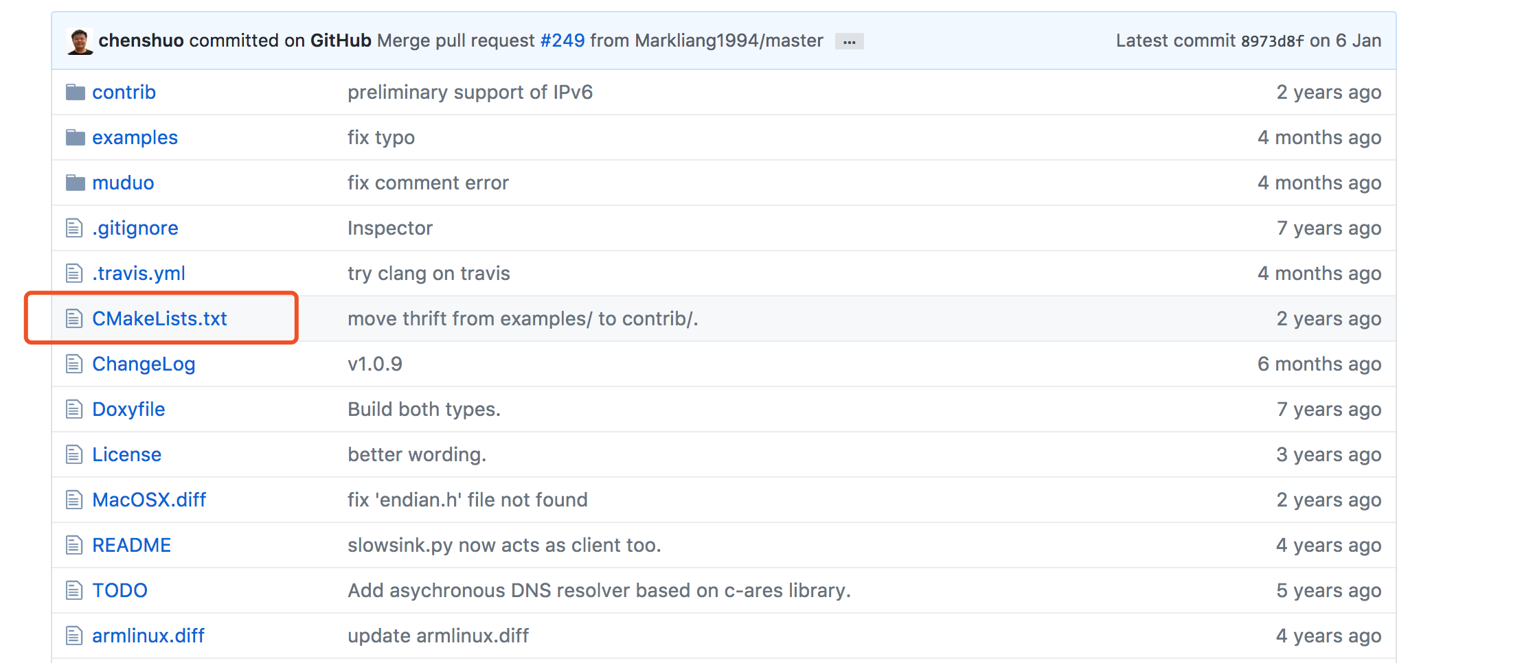Open the MacOSX.diff file
Image resolution: width=1522 pixels, height=663 pixels.
click(149, 500)
